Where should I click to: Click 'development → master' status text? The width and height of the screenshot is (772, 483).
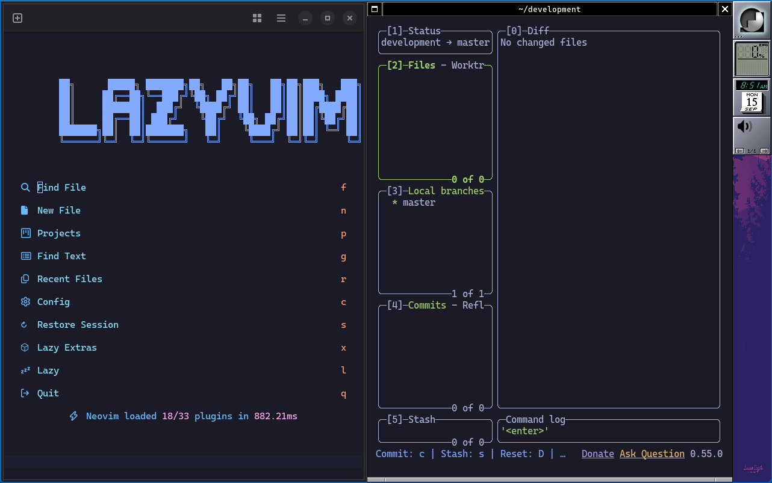(x=435, y=42)
